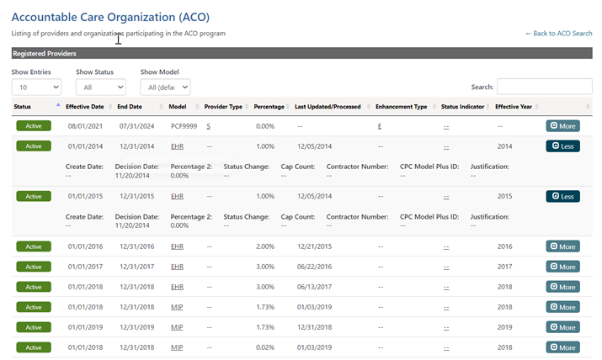
Task: Go back to ACO Search
Action: tap(559, 34)
